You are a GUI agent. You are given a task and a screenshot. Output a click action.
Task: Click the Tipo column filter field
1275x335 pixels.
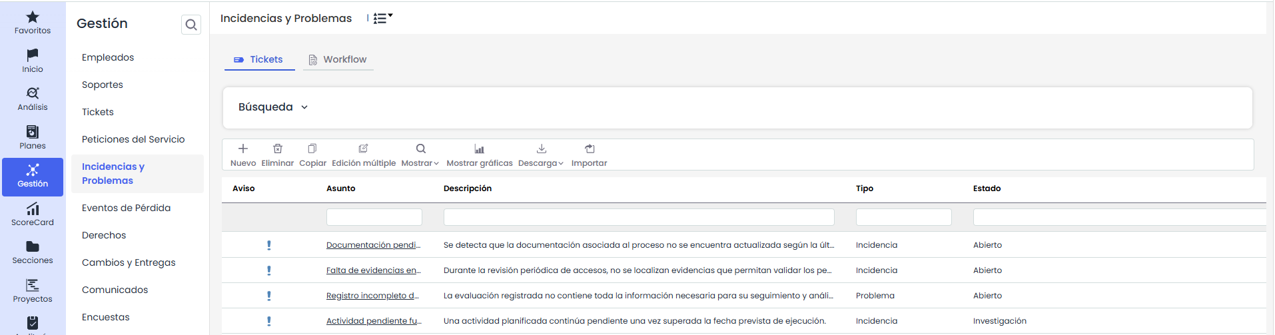904,217
